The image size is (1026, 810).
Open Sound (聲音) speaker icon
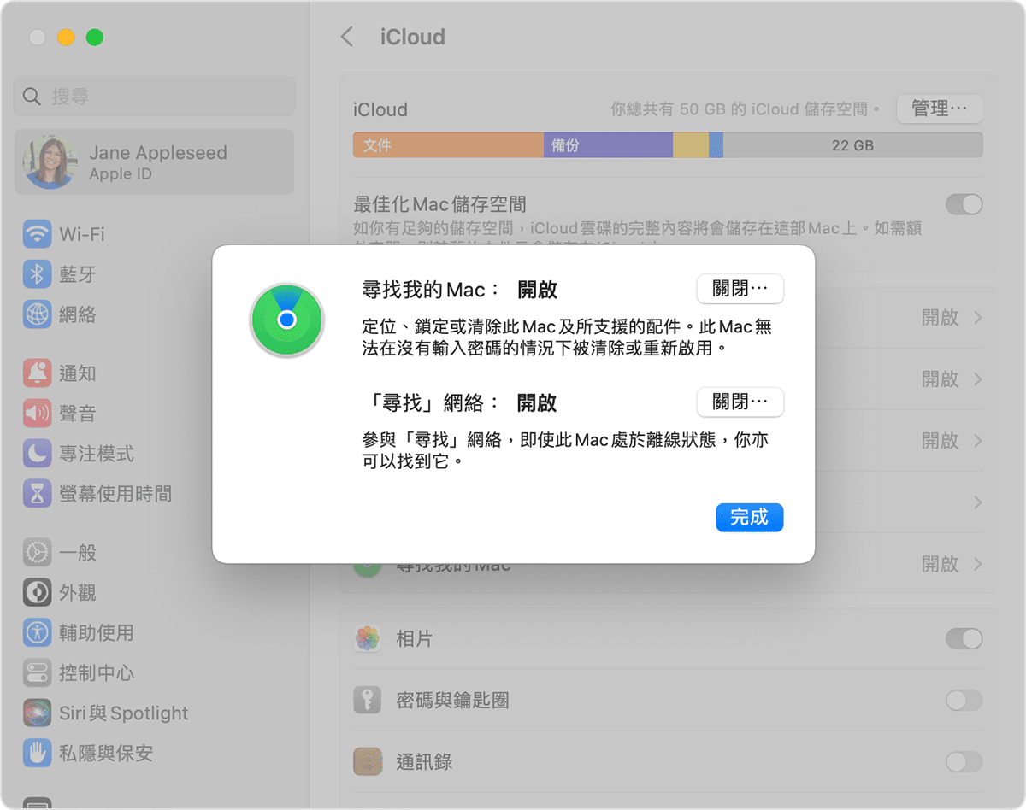click(37, 414)
